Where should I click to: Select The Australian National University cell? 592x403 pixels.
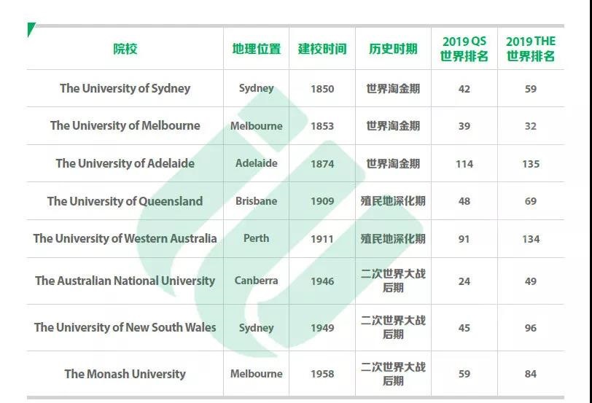[x=125, y=281]
